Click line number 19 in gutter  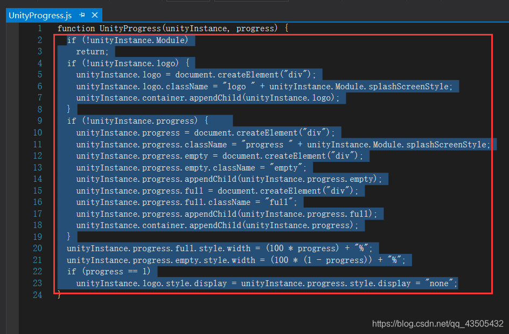coord(37,237)
